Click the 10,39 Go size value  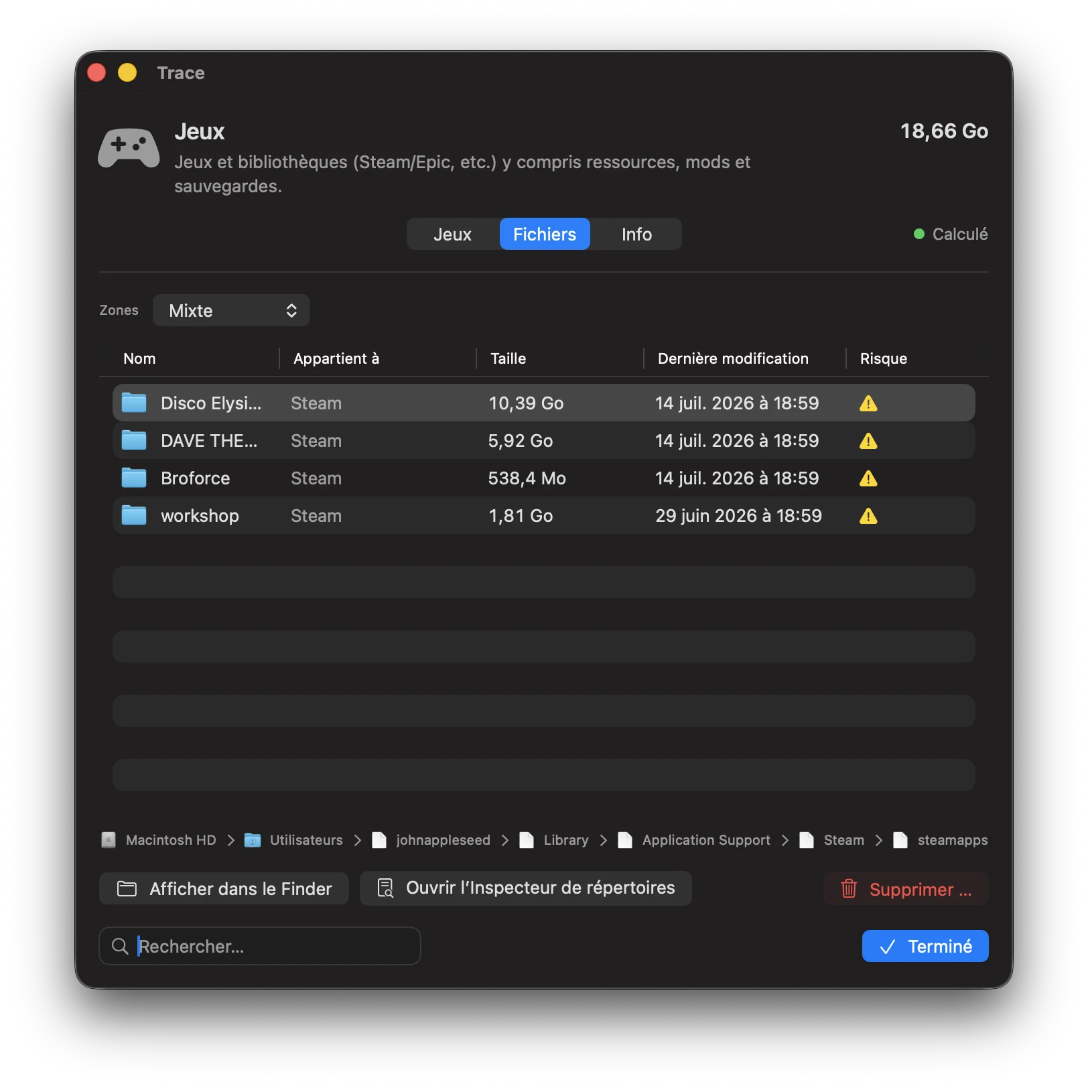[526, 403]
